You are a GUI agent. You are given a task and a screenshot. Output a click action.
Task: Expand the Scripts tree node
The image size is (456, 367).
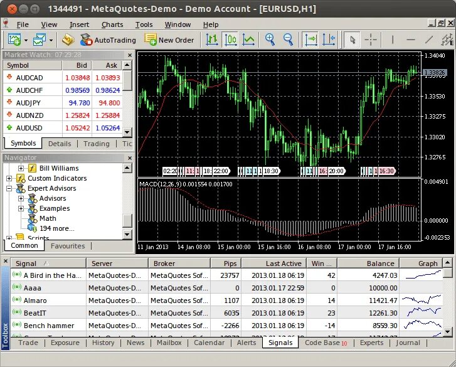pyautogui.click(x=9, y=238)
